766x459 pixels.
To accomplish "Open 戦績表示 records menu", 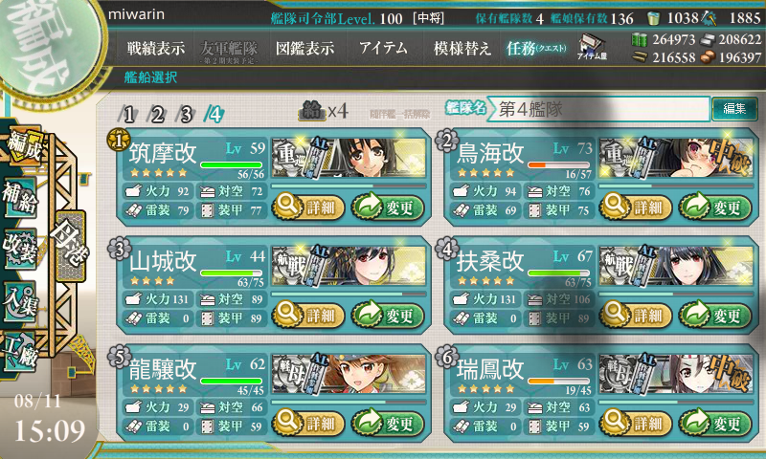I will pyautogui.click(x=156, y=48).
